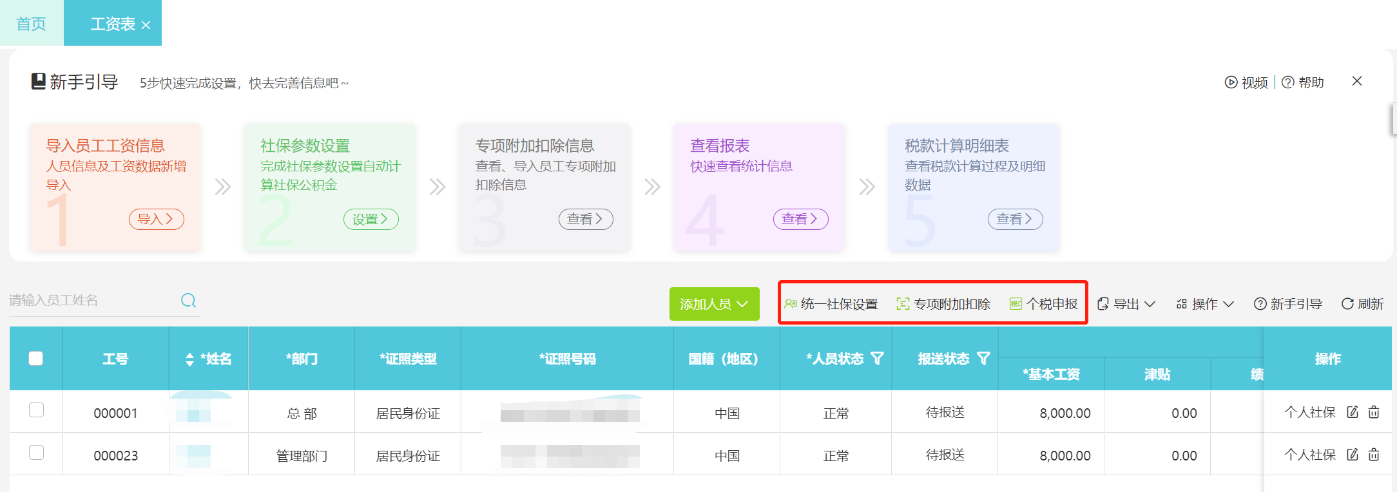Click 导入 button in step 1 card
1397x492 pixels.
tap(156, 219)
